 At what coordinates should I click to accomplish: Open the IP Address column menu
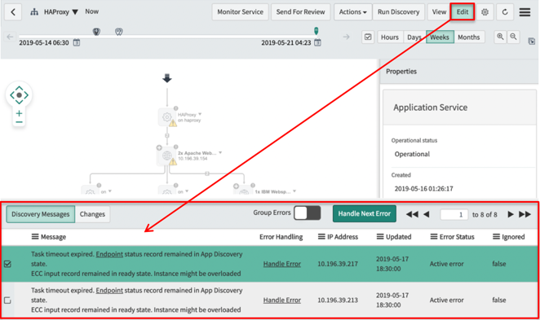click(x=321, y=237)
